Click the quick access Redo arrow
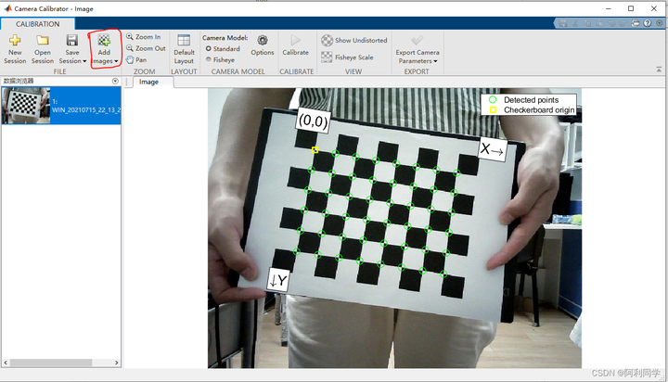The height and width of the screenshot is (382, 668). 623,23
